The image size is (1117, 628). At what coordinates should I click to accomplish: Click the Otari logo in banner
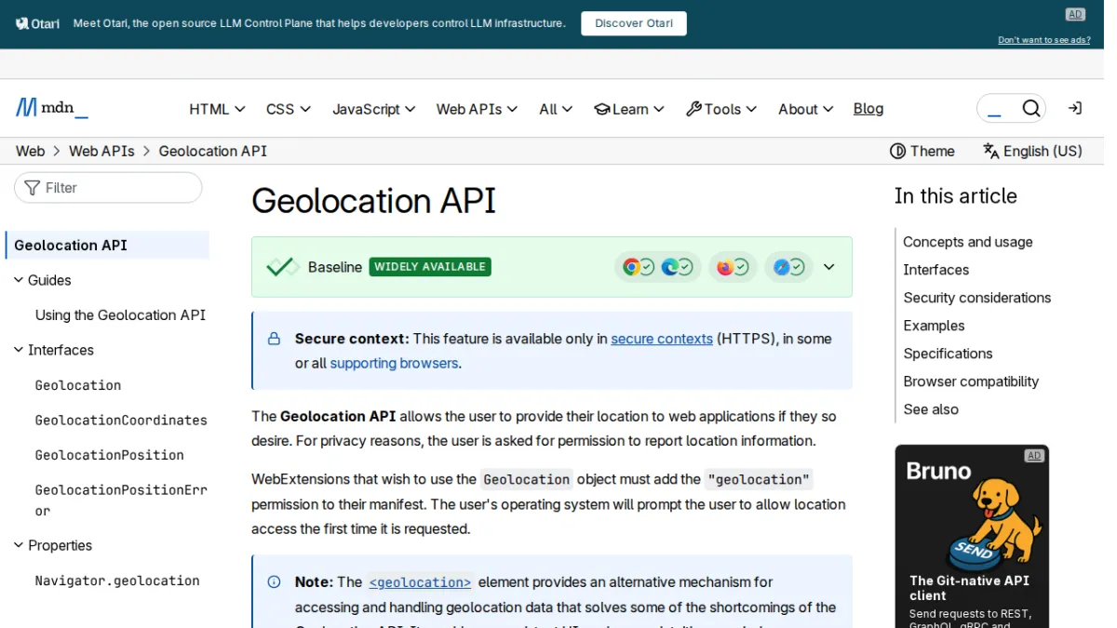(x=38, y=23)
